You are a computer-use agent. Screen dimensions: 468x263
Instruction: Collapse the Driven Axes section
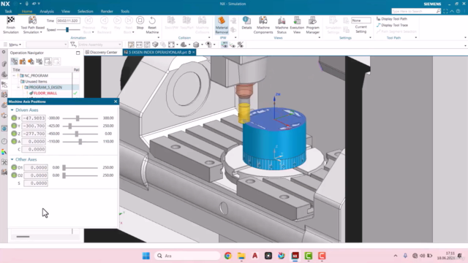coord(12,110)
